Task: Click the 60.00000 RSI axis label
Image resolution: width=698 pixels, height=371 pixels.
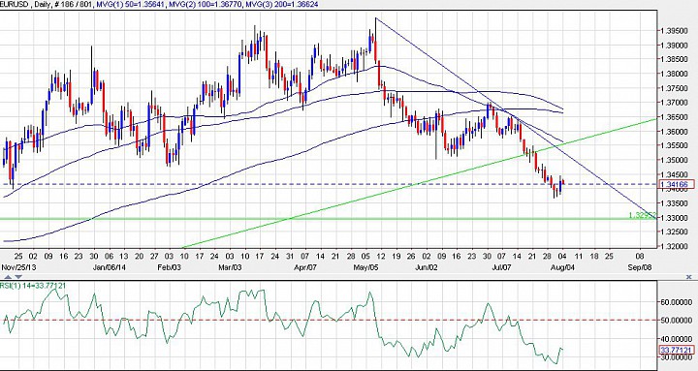Action: (677, 302)
